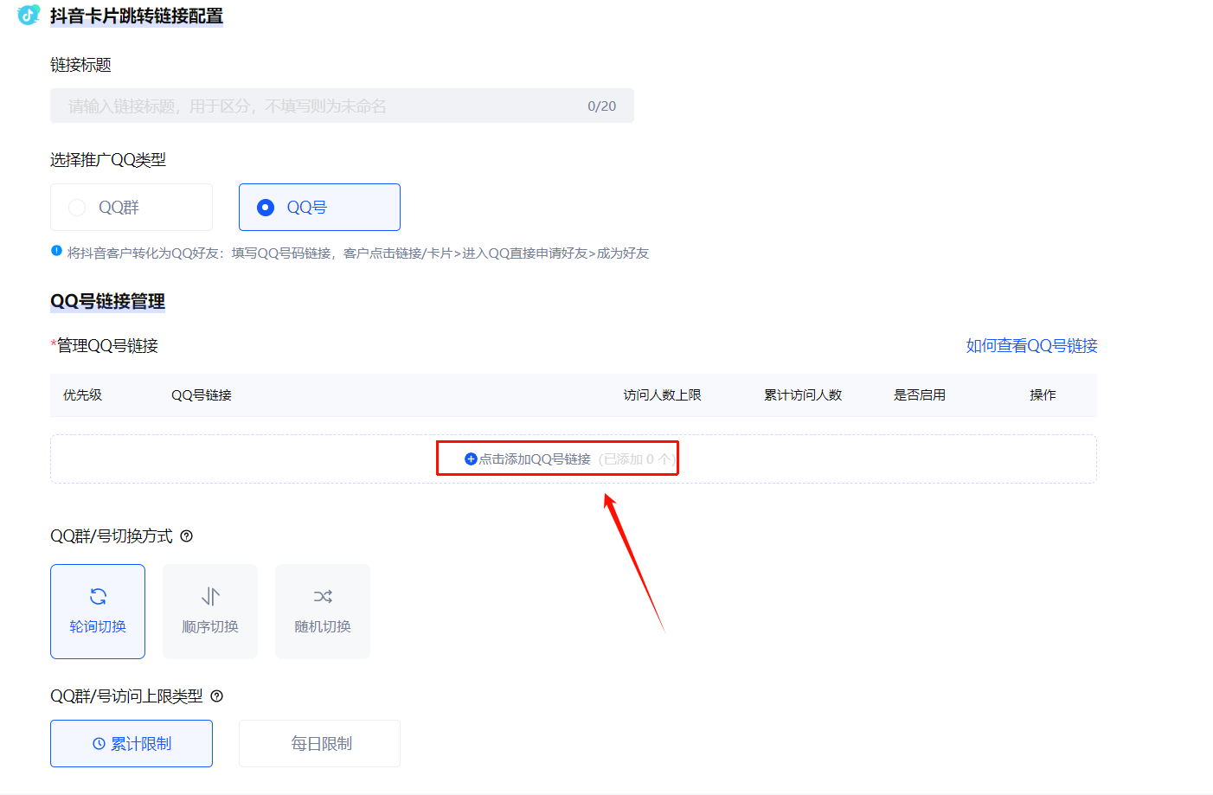
Task: Open help icon next to QQ群/号访问上限类型
Action: 216,696
